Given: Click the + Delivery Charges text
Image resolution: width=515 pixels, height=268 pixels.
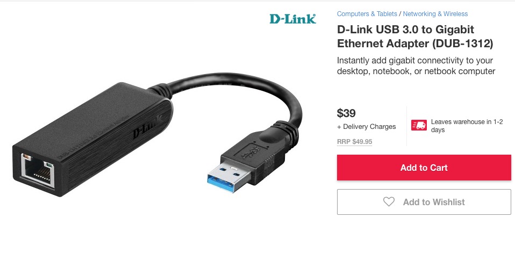Looking at the screenshot, I should click(366, 127).
